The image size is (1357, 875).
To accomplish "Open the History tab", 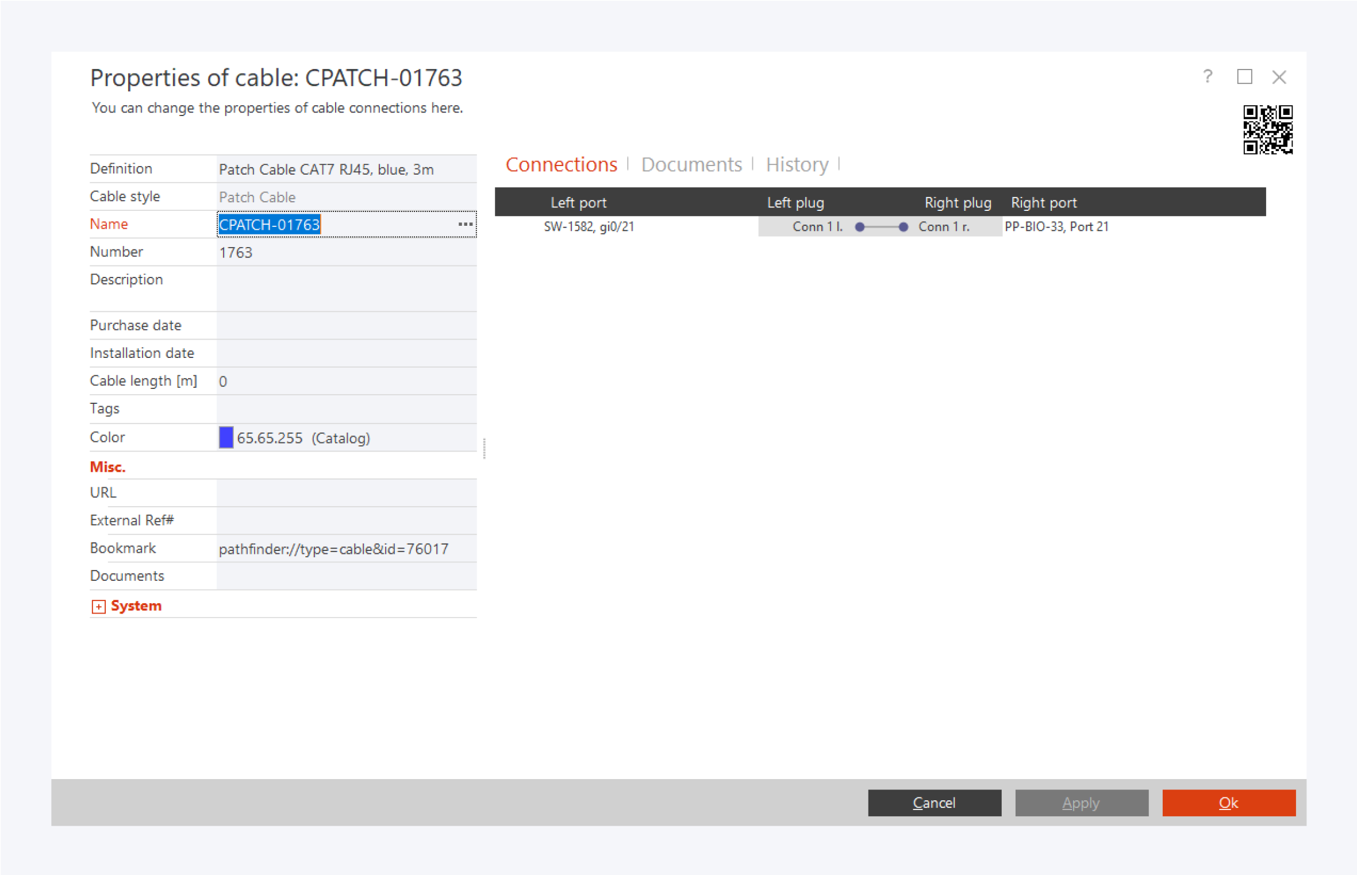I will 797,165.
